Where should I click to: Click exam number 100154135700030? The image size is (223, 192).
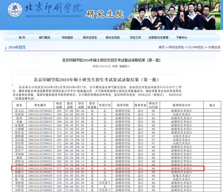point(40,176)
